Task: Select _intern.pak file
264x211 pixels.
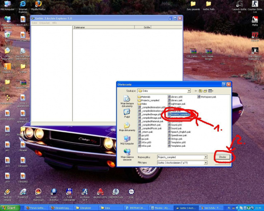Action: pos(146,132)
